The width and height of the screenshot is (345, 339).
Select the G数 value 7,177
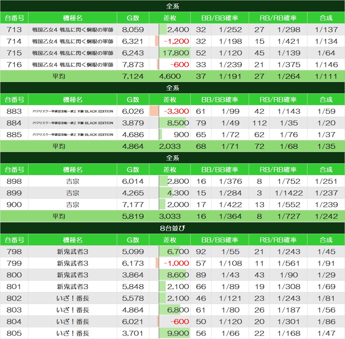pos(133,204)
